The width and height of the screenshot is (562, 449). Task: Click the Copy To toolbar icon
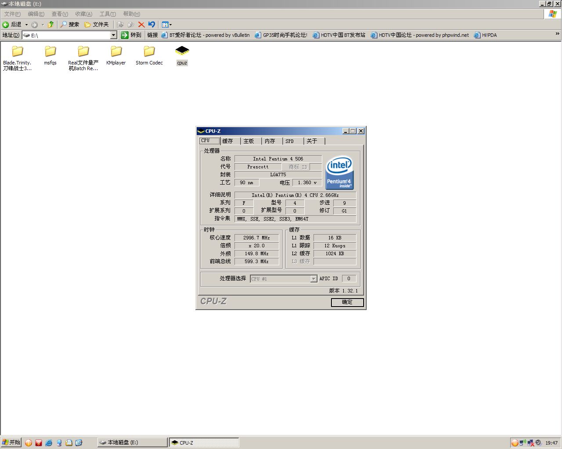click(131, 25)
